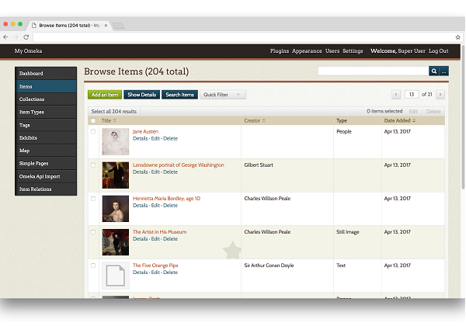Image resolution: width=466 pixels, height=326 pixels.
Task: Click Henrietta Maria Bordley thumbnail
Action: point(116,209)
